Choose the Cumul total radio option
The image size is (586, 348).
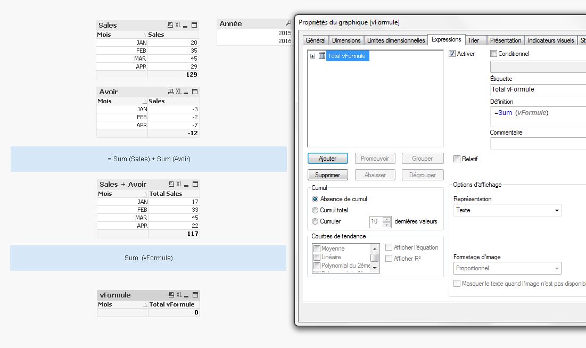coord(315,210)
